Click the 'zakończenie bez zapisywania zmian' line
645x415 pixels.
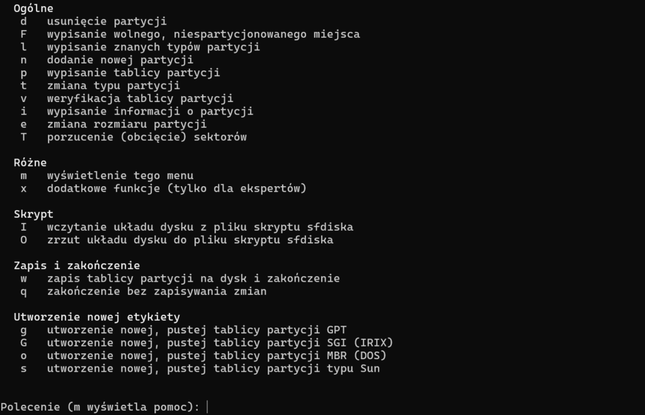(156, 291)
